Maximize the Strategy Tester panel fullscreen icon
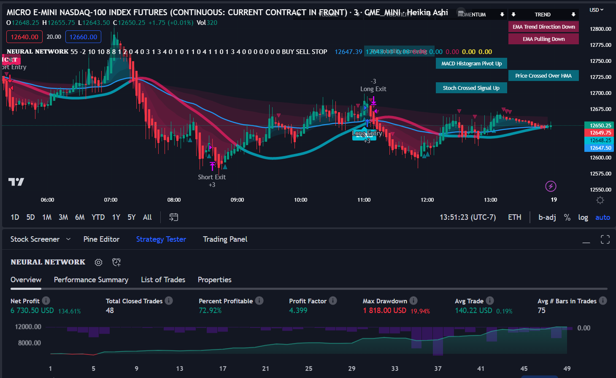The width and height of the screenshot is (616, 378). click(605, 239)
